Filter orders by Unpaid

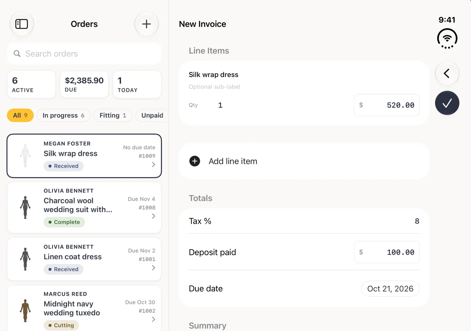[x=152, y=115]
